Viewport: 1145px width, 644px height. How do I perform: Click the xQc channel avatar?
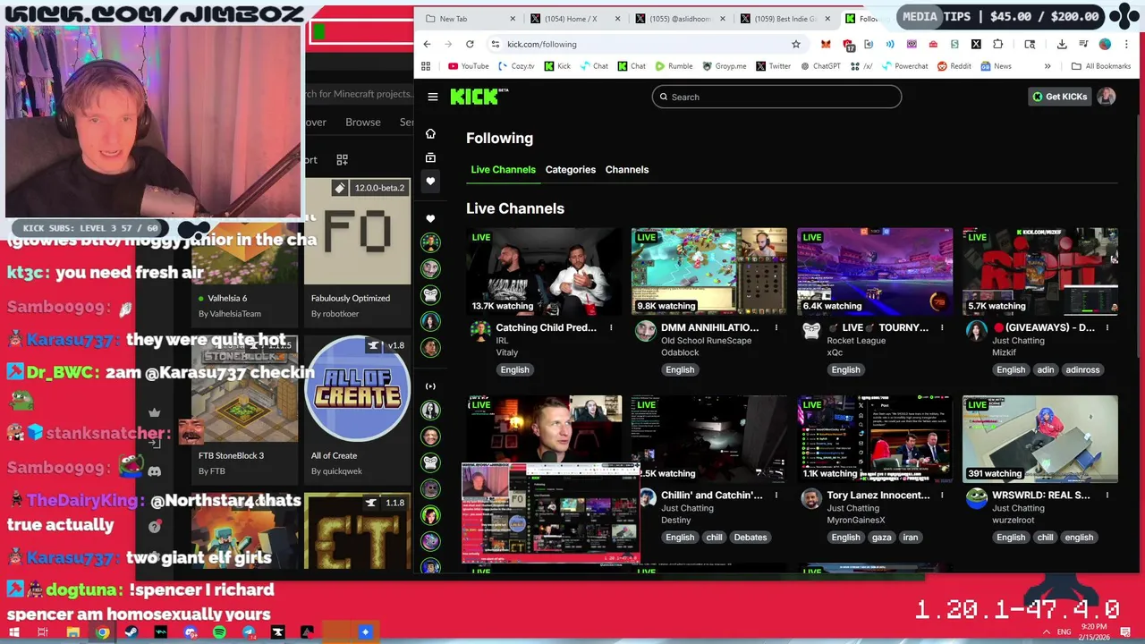811,331
